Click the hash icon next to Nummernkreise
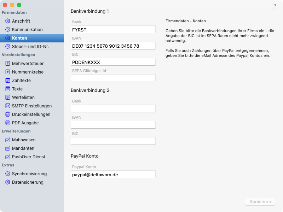Viewport: 283px width, 212px height. click(7, 72)
